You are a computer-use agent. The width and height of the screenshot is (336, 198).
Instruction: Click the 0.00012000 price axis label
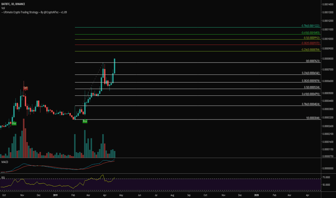pos(328,21)
